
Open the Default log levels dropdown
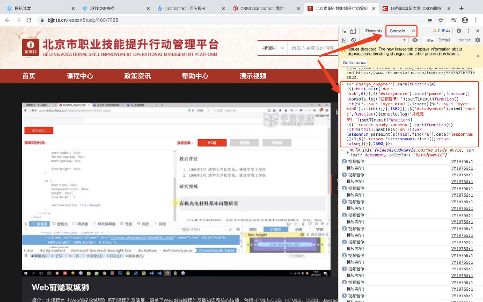click(444, 40)
